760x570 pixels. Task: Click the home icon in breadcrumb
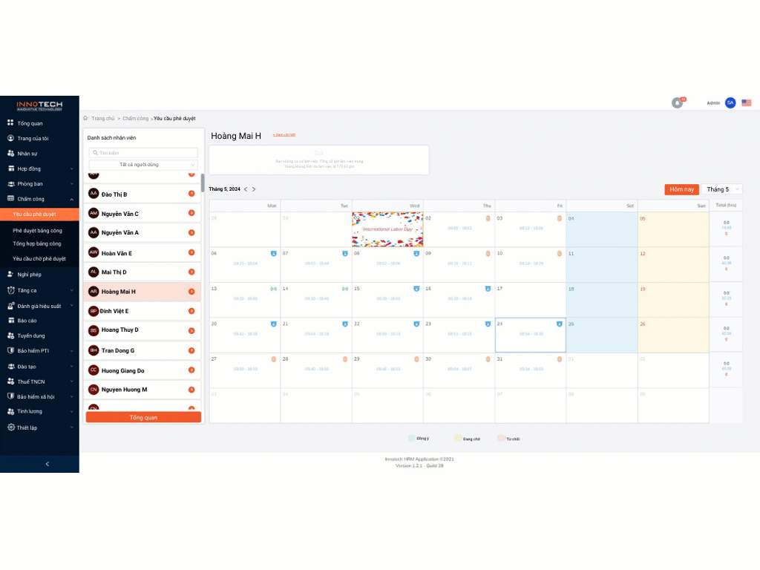tap(86, 118)
